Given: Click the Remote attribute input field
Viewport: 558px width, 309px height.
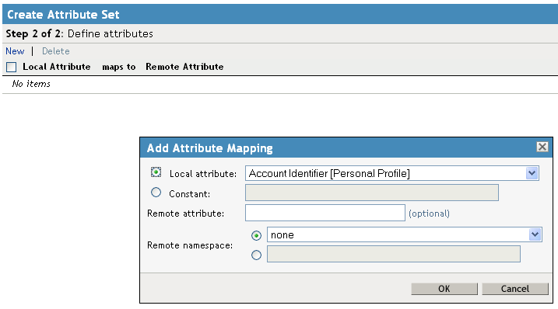Looking at the screenshot, I should point(325,213).
